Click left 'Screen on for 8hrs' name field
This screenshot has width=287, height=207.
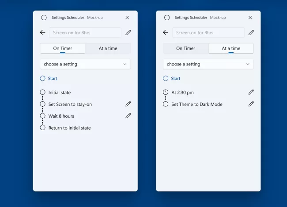(x=85, y=33)
